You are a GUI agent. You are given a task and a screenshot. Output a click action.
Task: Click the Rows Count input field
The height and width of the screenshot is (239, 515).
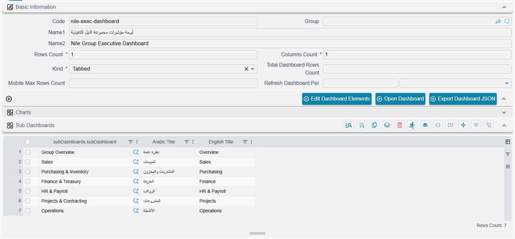(x=163, y=55)
